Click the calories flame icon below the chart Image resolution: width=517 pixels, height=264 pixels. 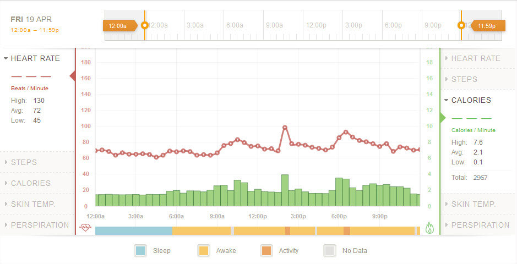(429, 228)
